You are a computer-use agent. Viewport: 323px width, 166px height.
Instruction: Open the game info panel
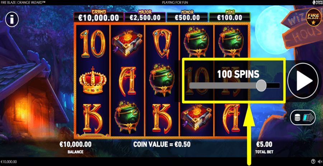click(12, 20)
